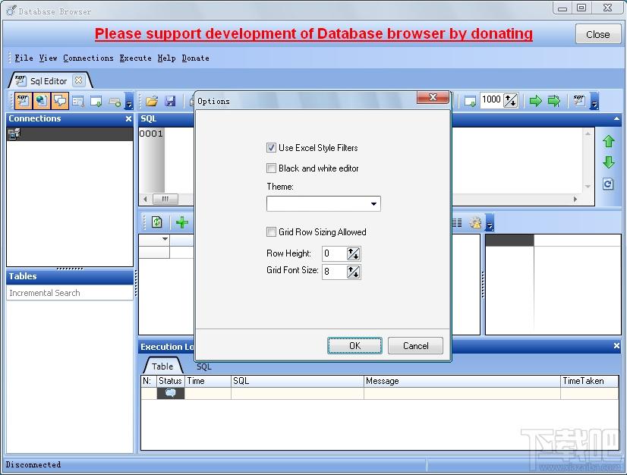Viewport: 627px width, 475px height.
Task: Click the fetch rows window icon near 1000
Action: (x=471, y=101)
